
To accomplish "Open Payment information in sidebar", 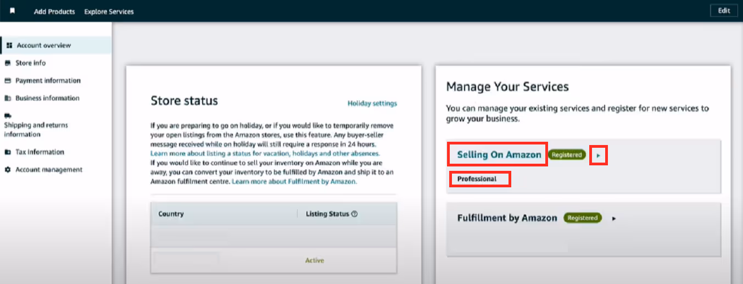I will tap(48, 81).
